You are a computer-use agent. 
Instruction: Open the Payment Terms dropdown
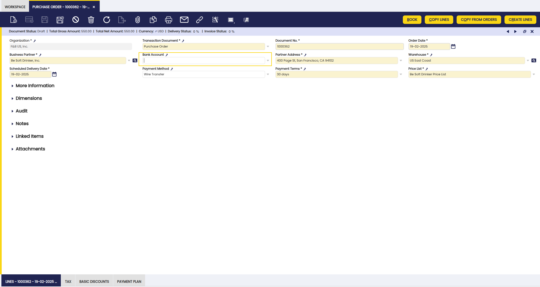pyautogui.click(x=401, y=74)
